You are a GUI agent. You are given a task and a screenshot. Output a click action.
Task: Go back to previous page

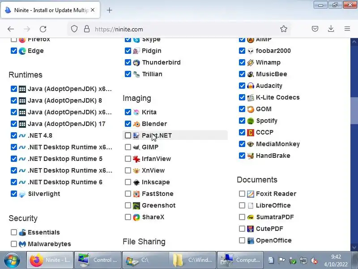pyautogui.click(x=11, y=29)
